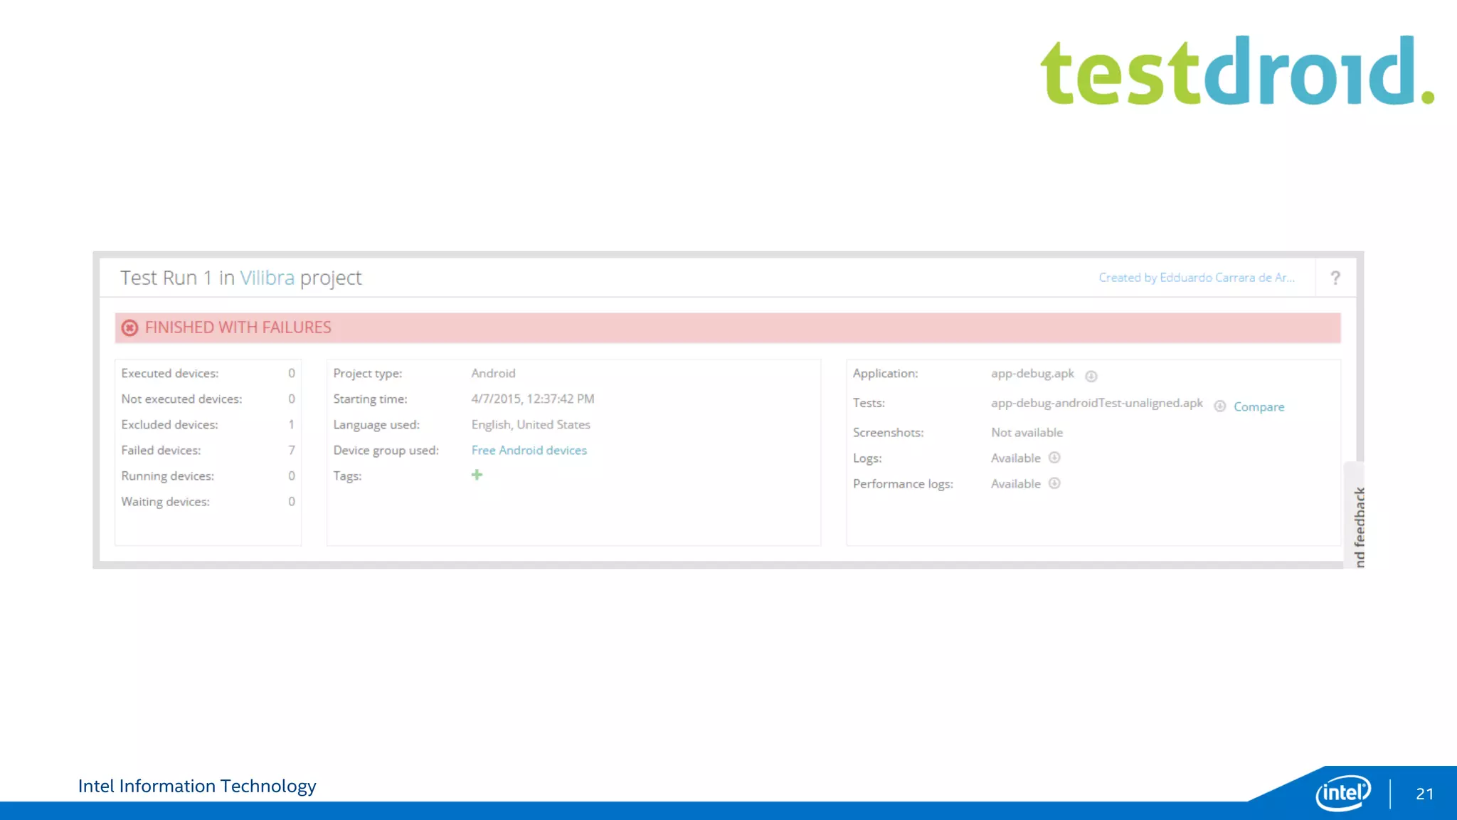1457x820 pixels.
Task: Add a tag with the green plus
Action: click(x=477, y=475)
